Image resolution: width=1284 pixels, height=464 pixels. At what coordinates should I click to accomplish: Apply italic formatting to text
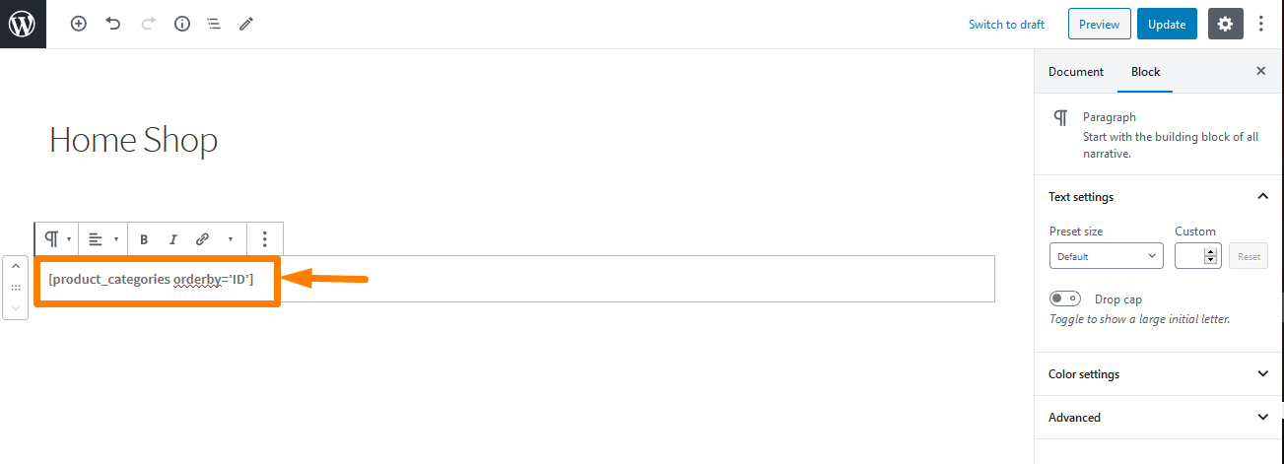(172, 239)
